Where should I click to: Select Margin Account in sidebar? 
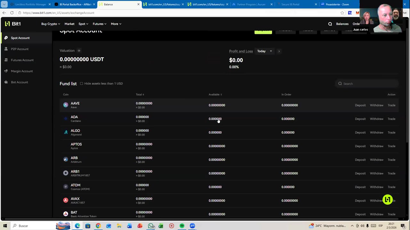(22, 71)
